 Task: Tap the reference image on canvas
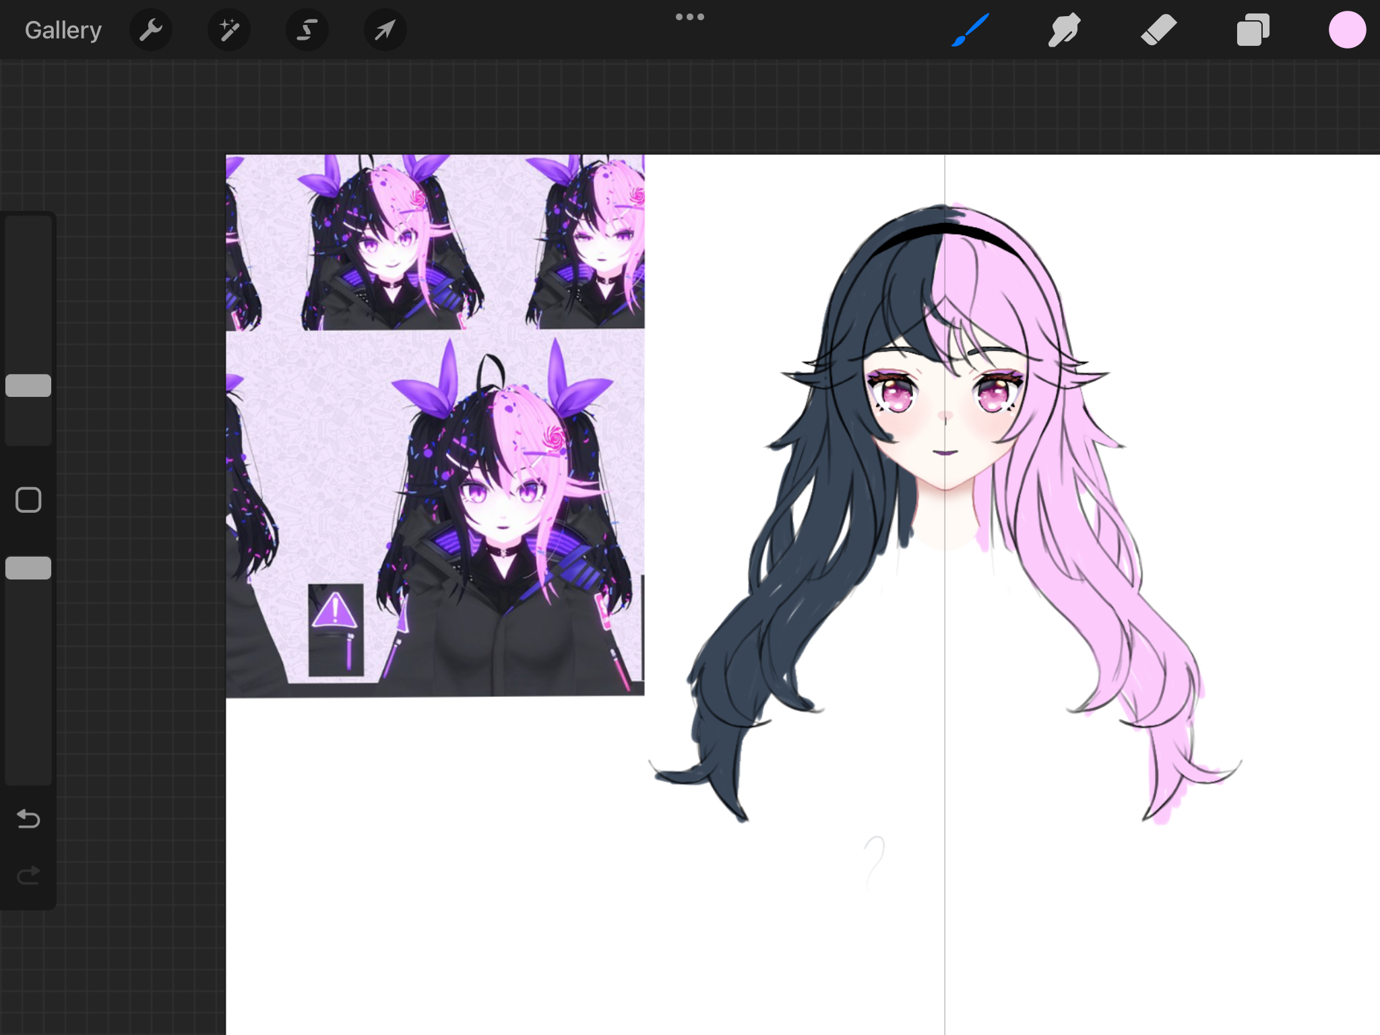tap(435, 426)
